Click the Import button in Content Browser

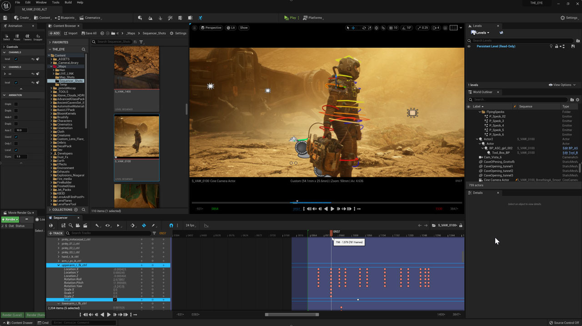[70, 33]
